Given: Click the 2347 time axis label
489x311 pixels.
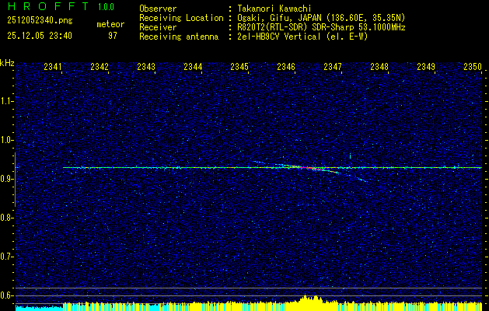Looking at the screenshot, I should [333, 68].
